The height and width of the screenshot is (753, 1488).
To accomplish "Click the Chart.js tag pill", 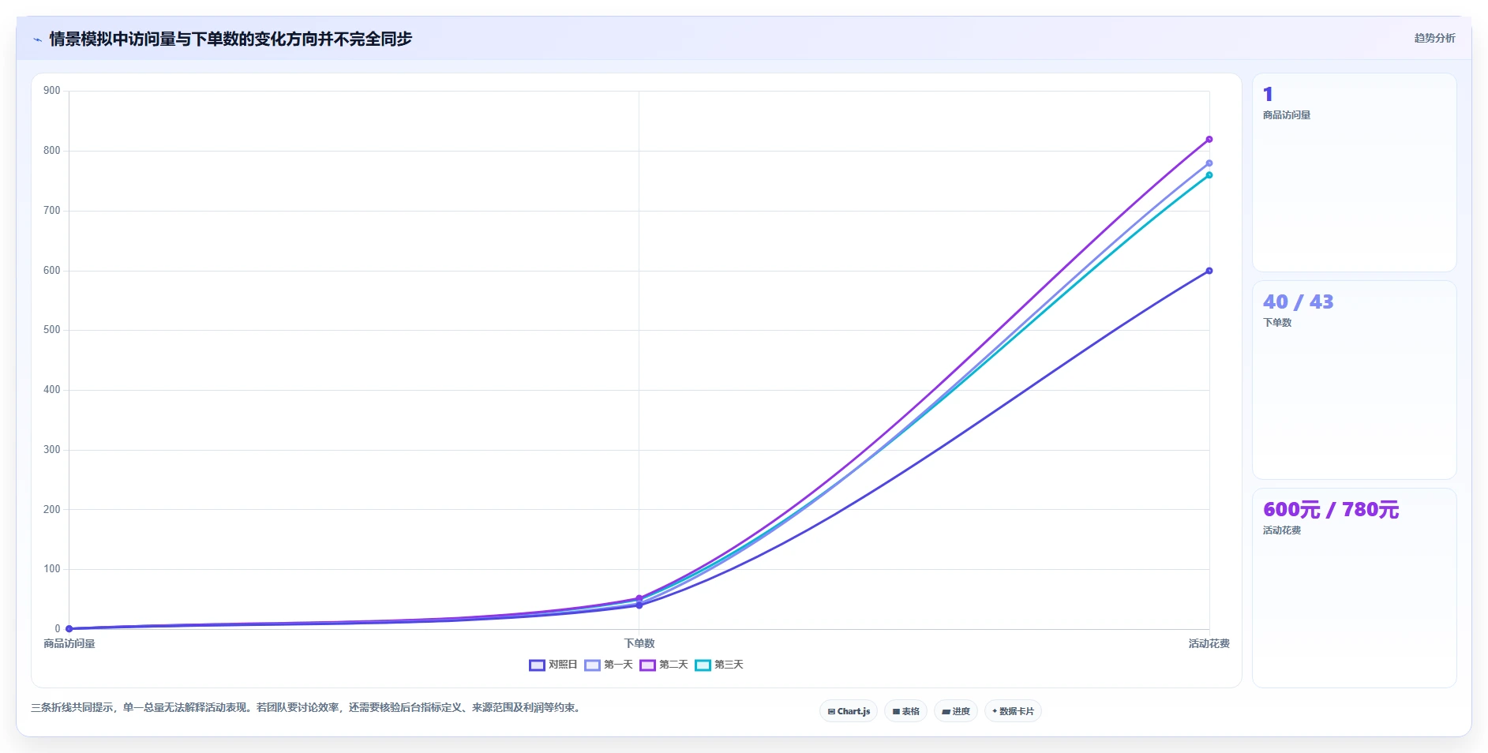I will pyautogui.click(x=849, y=711).
